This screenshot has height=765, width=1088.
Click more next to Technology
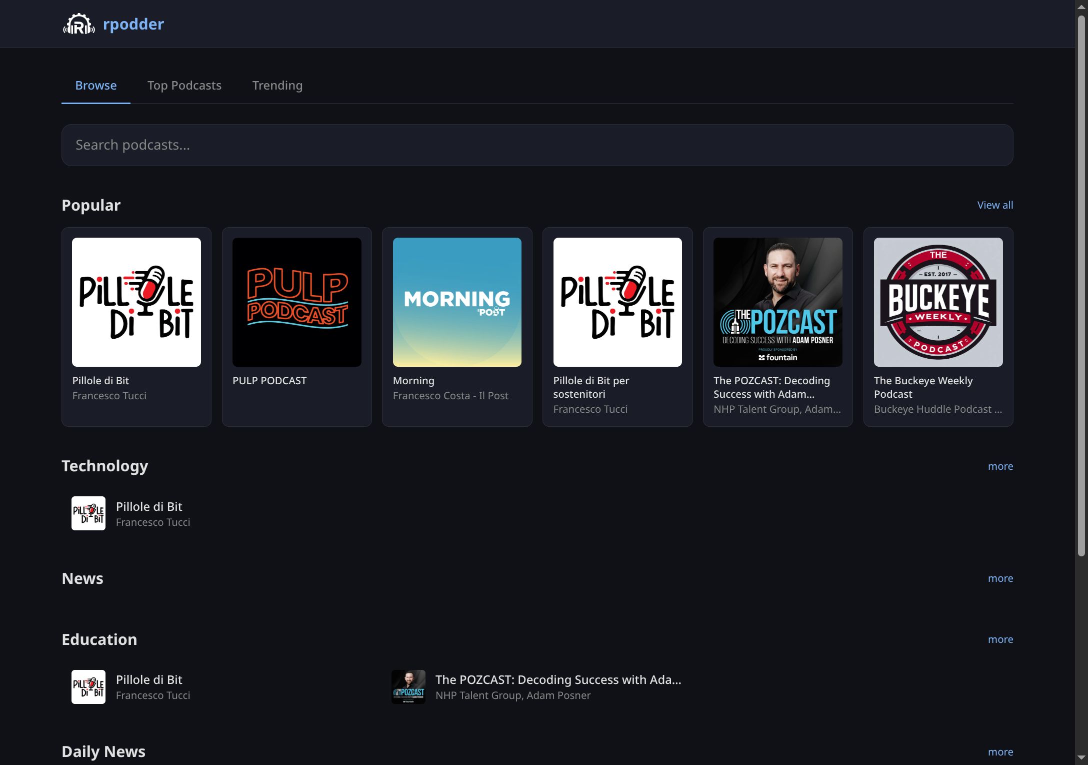pos(1000,466)
